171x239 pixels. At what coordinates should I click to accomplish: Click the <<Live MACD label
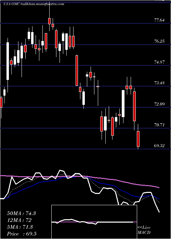[x=144, y=230]
